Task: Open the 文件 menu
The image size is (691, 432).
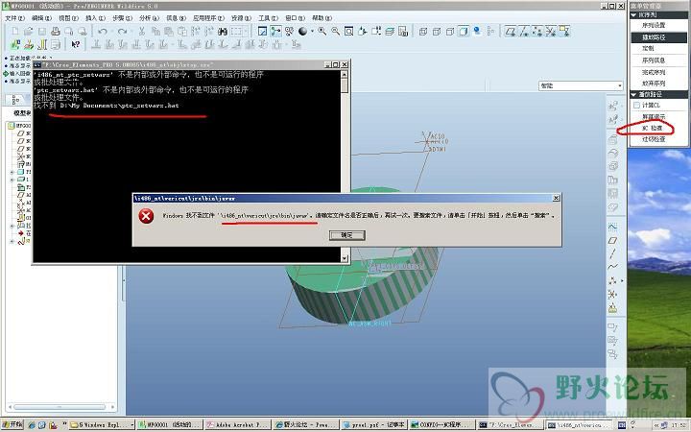Action: (14, 18)
